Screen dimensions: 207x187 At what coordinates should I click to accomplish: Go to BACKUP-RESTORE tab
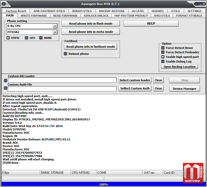(112, 11)
